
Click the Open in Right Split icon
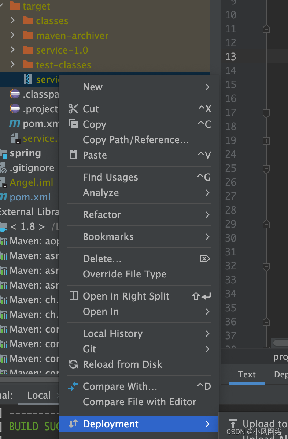click(x=73, y=296)
